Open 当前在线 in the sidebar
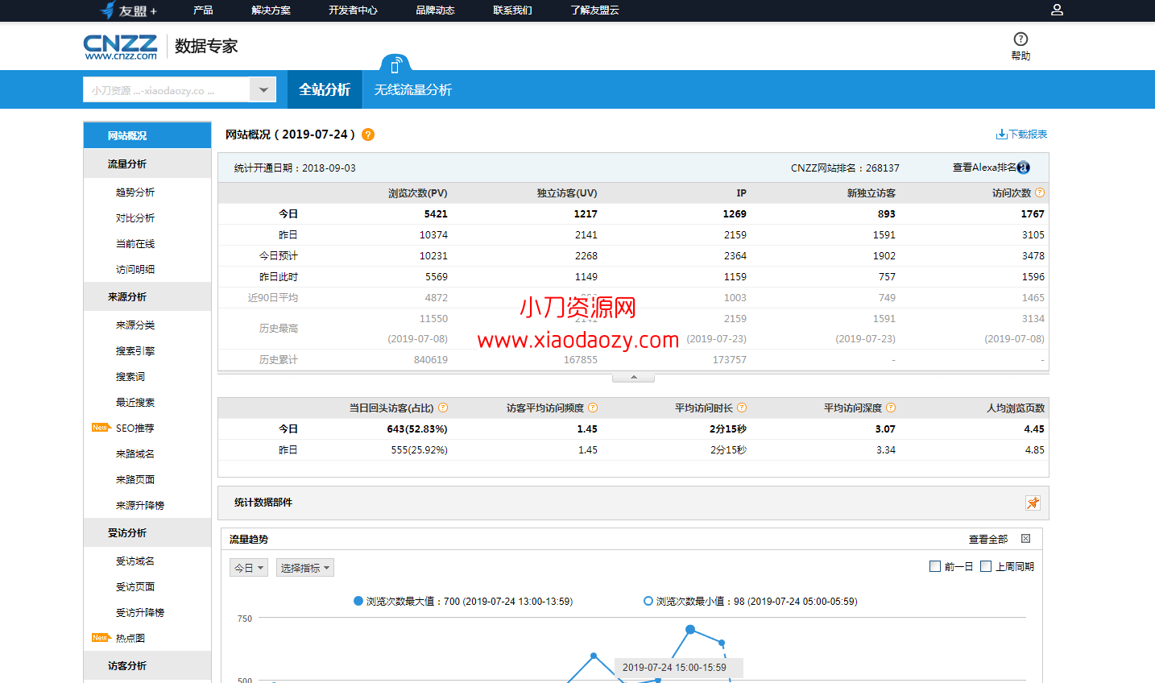 tap(135, 244)
